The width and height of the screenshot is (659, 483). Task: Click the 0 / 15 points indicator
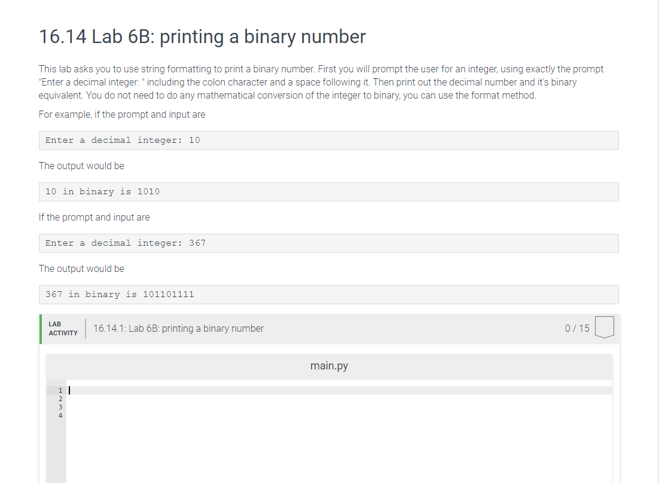(578, 328)
